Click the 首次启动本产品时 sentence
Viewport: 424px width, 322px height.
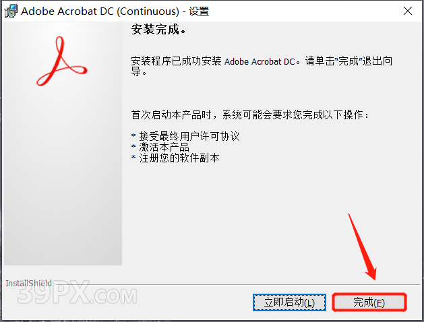point(171,115)
